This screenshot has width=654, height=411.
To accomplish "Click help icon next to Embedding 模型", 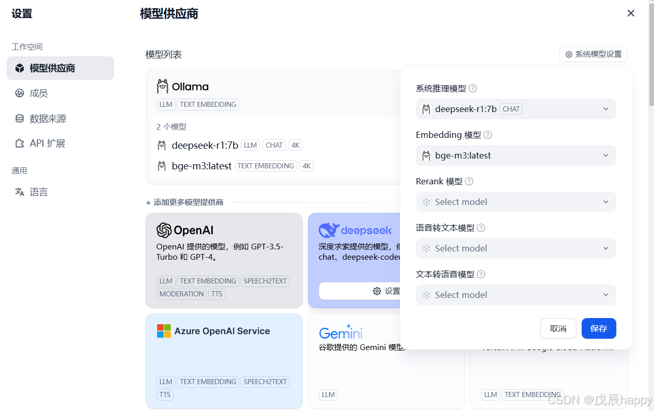I will click(x=488, y=135).
